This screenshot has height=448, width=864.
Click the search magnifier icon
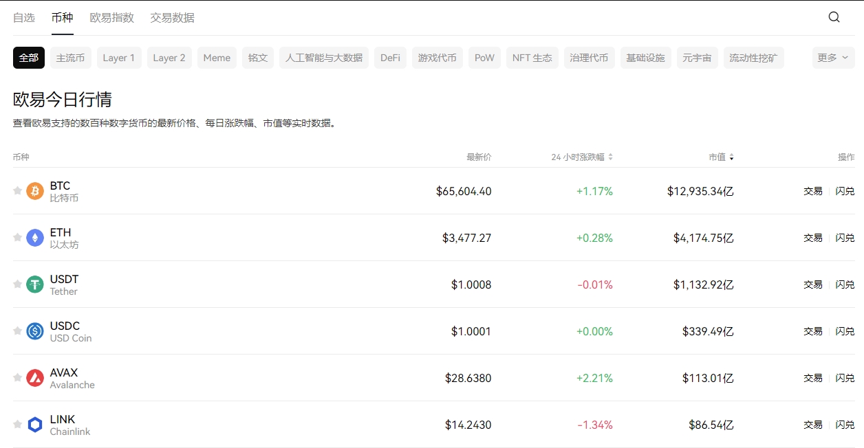coord(834,17)
